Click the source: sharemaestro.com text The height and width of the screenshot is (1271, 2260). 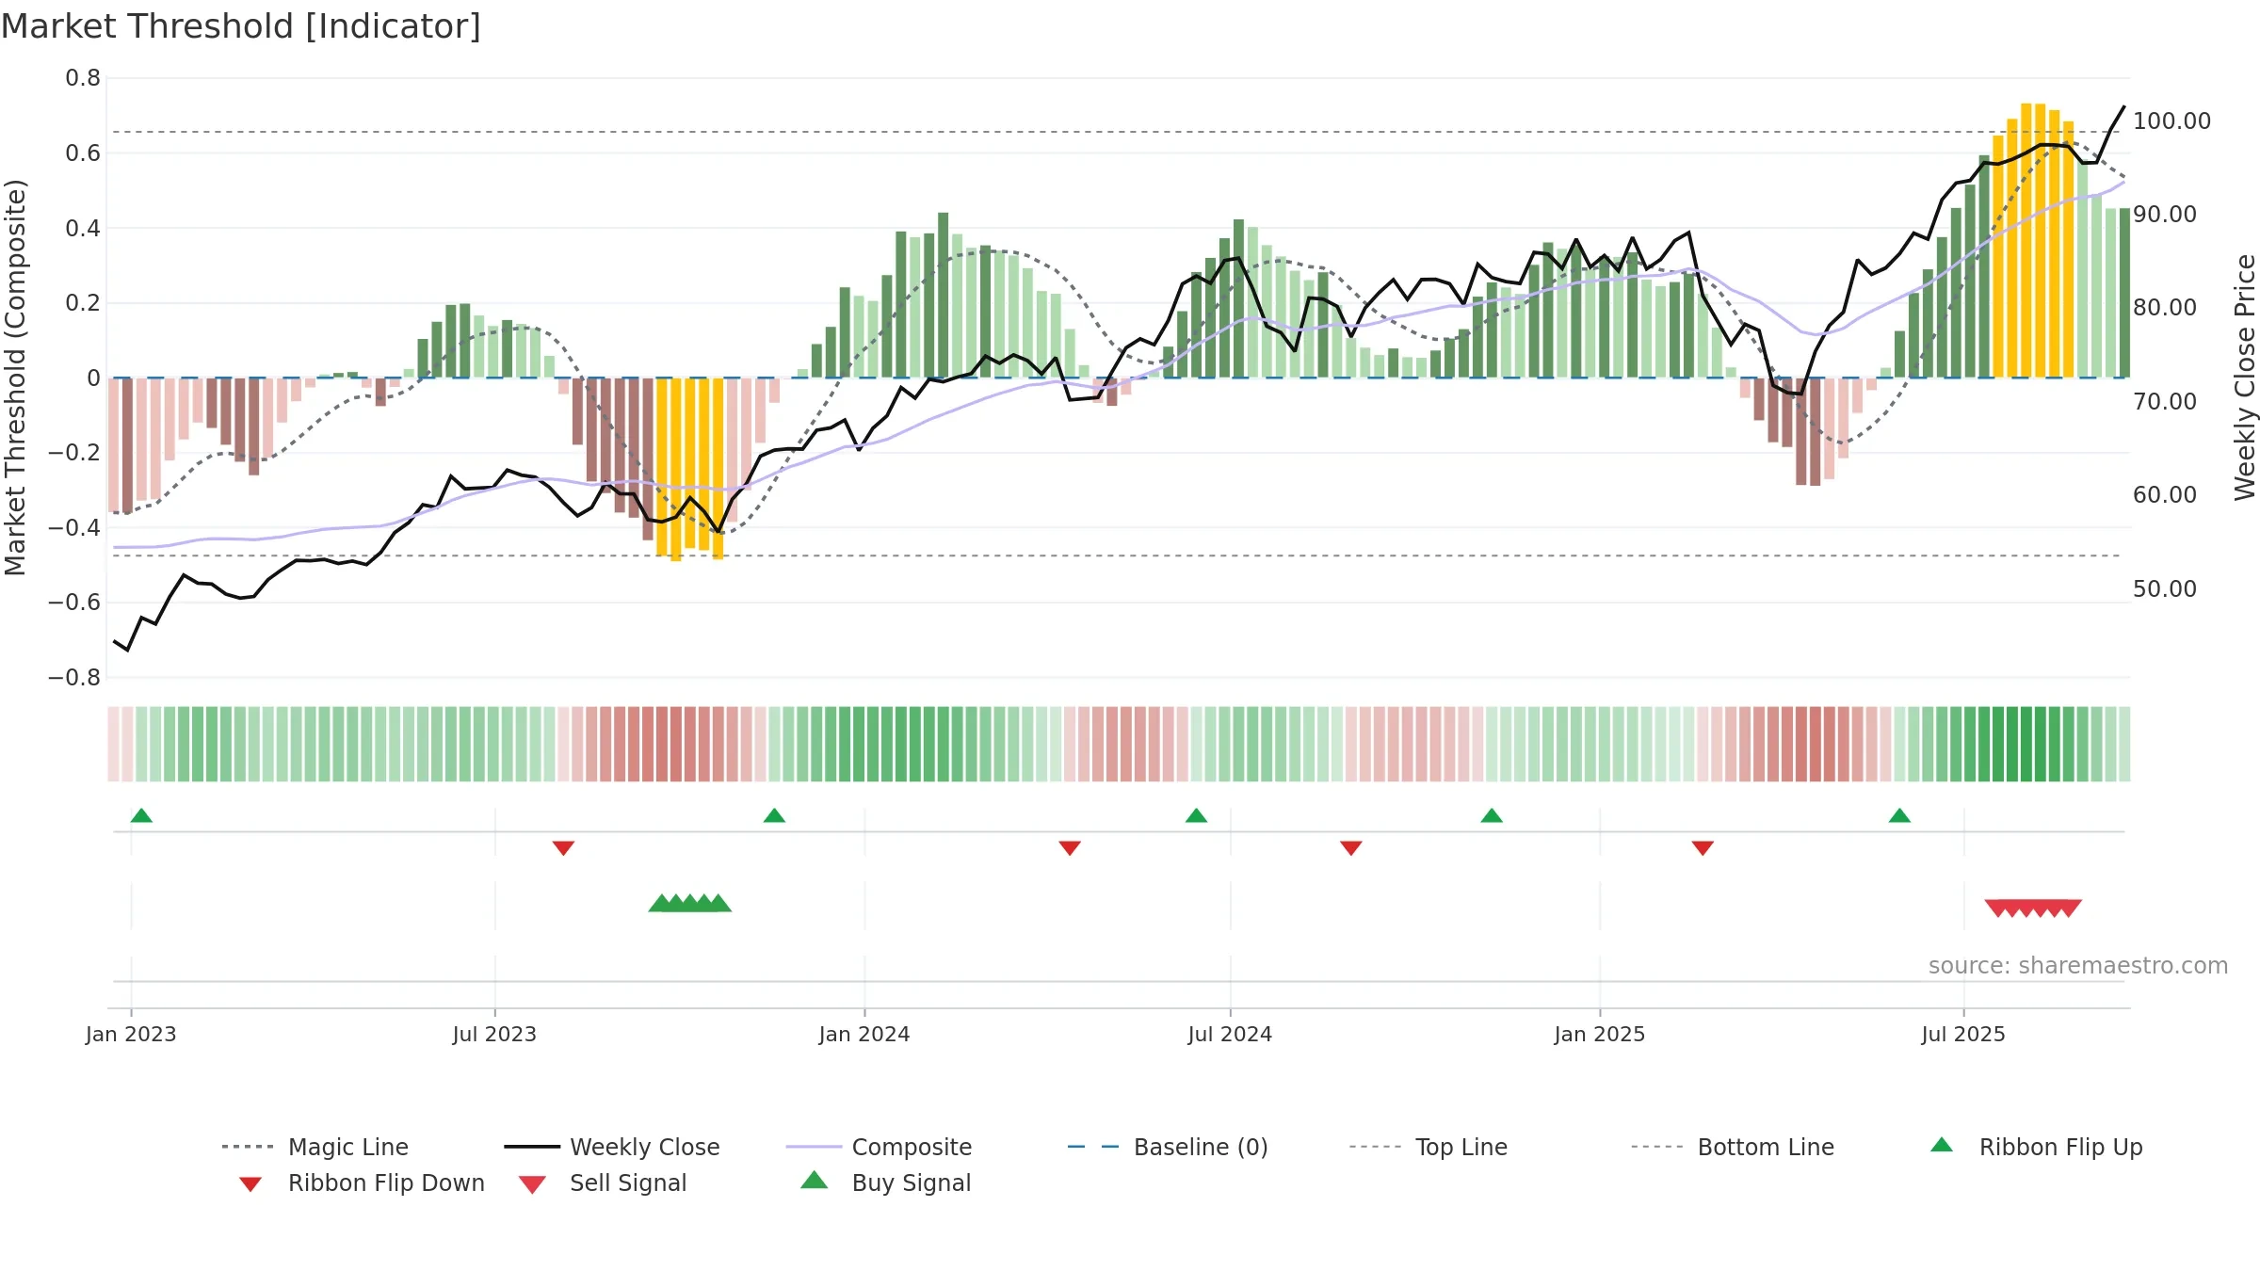point(2078,966)
